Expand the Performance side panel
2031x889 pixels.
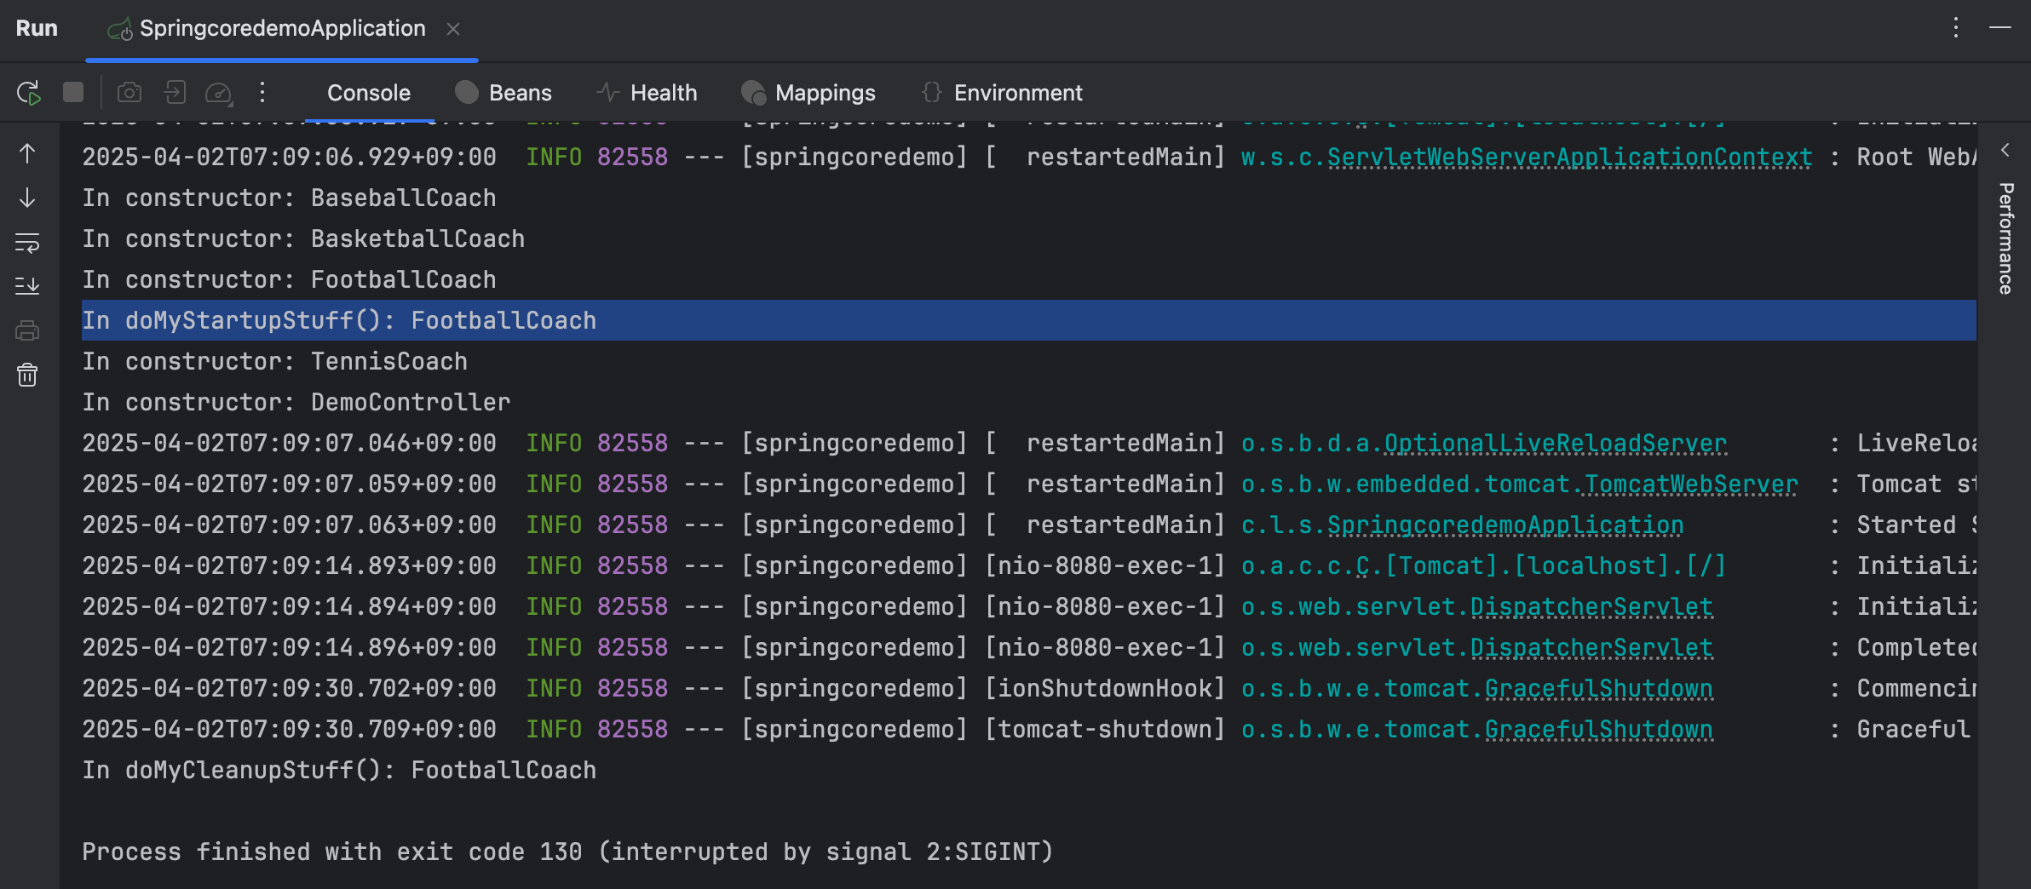click(2005, 151)
